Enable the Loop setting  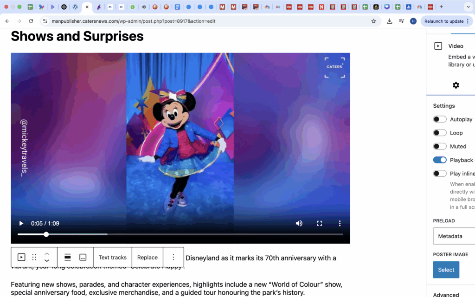pyautogui.click(x=440, y=133)
